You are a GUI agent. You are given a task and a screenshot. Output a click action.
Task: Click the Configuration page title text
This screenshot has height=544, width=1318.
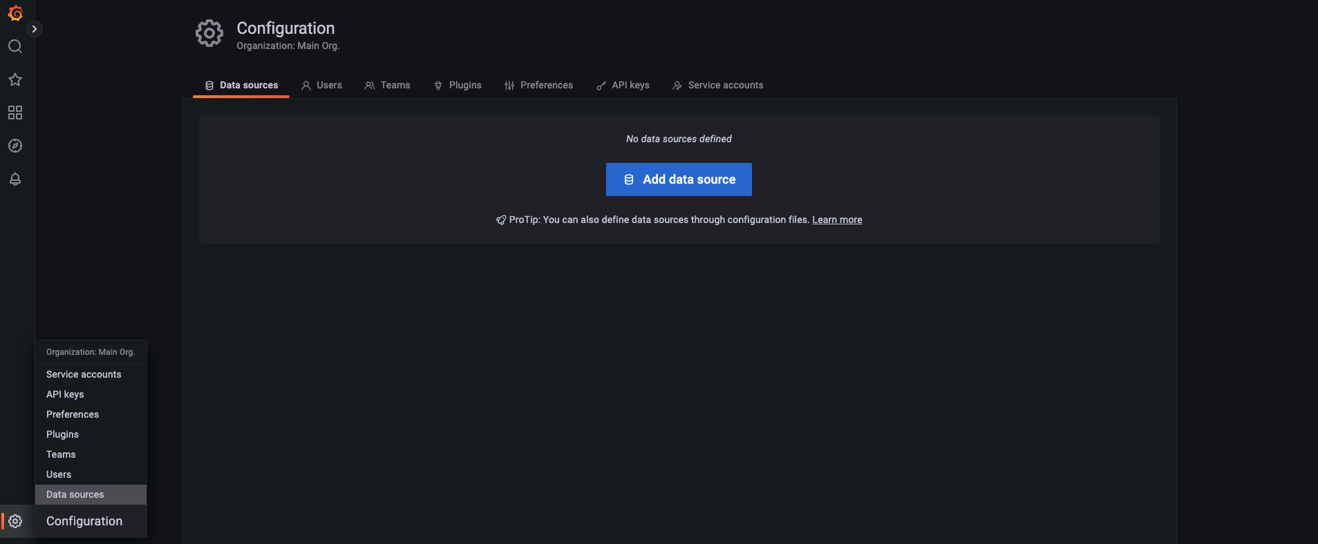[x=285, y=28]
